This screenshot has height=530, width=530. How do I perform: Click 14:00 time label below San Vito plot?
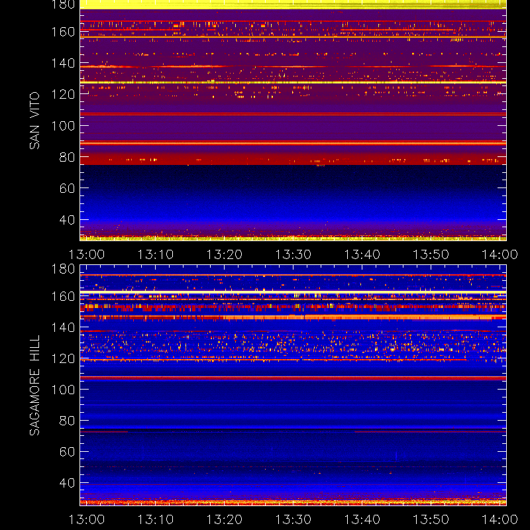point(500,254)
